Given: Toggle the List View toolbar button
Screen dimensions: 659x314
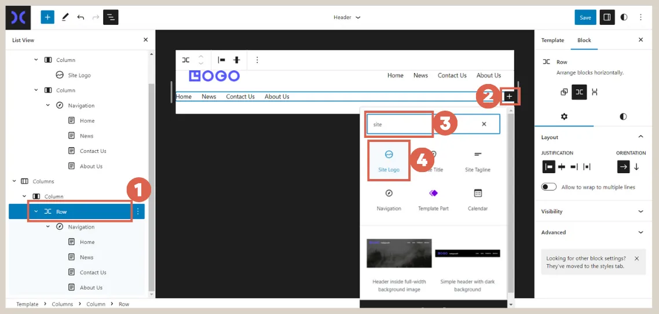Looking at the screenshot, I should pos(111,17).
